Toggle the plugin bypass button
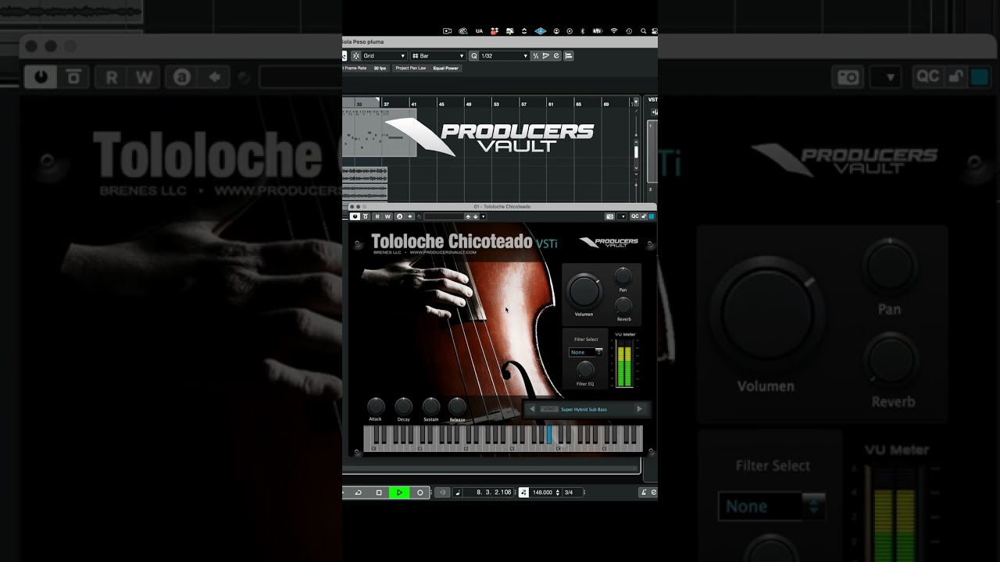 365,216
